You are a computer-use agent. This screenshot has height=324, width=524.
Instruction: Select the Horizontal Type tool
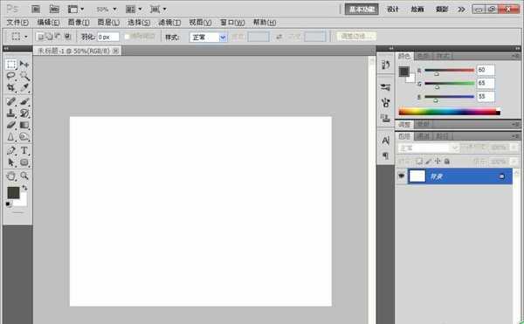(x=24, y=150)
